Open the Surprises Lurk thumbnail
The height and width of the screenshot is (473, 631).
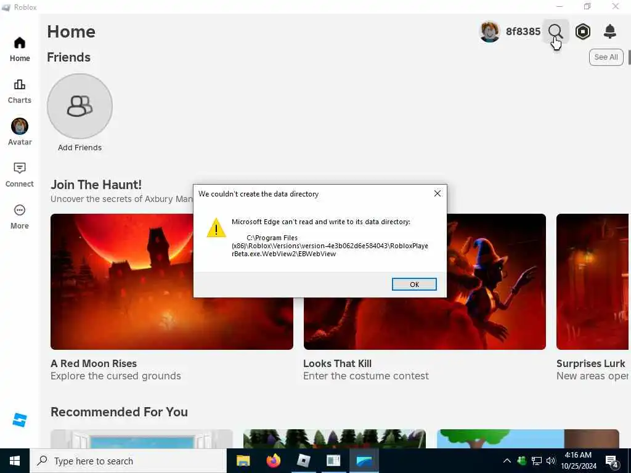click(592, 281)
